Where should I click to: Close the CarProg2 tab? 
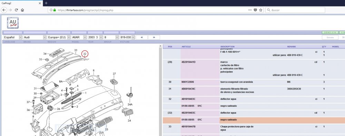pos(40,3)
